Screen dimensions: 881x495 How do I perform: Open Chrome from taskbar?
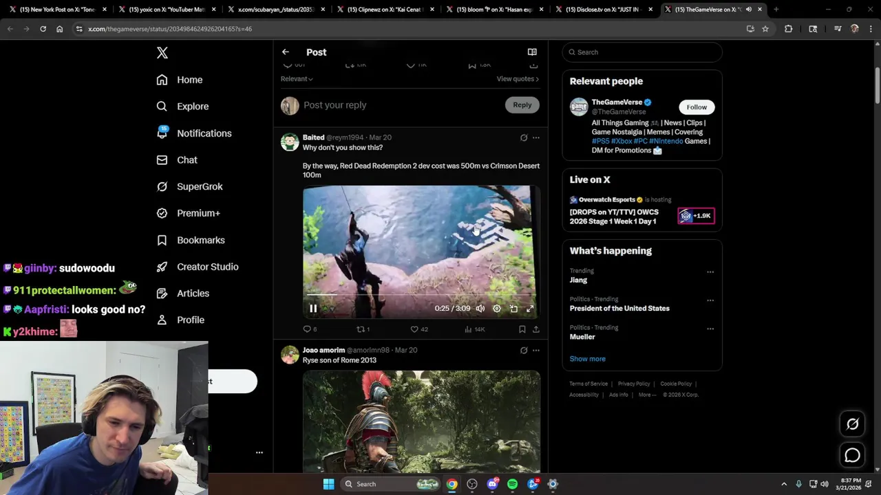pyautogui.click(x=452, y=484)
